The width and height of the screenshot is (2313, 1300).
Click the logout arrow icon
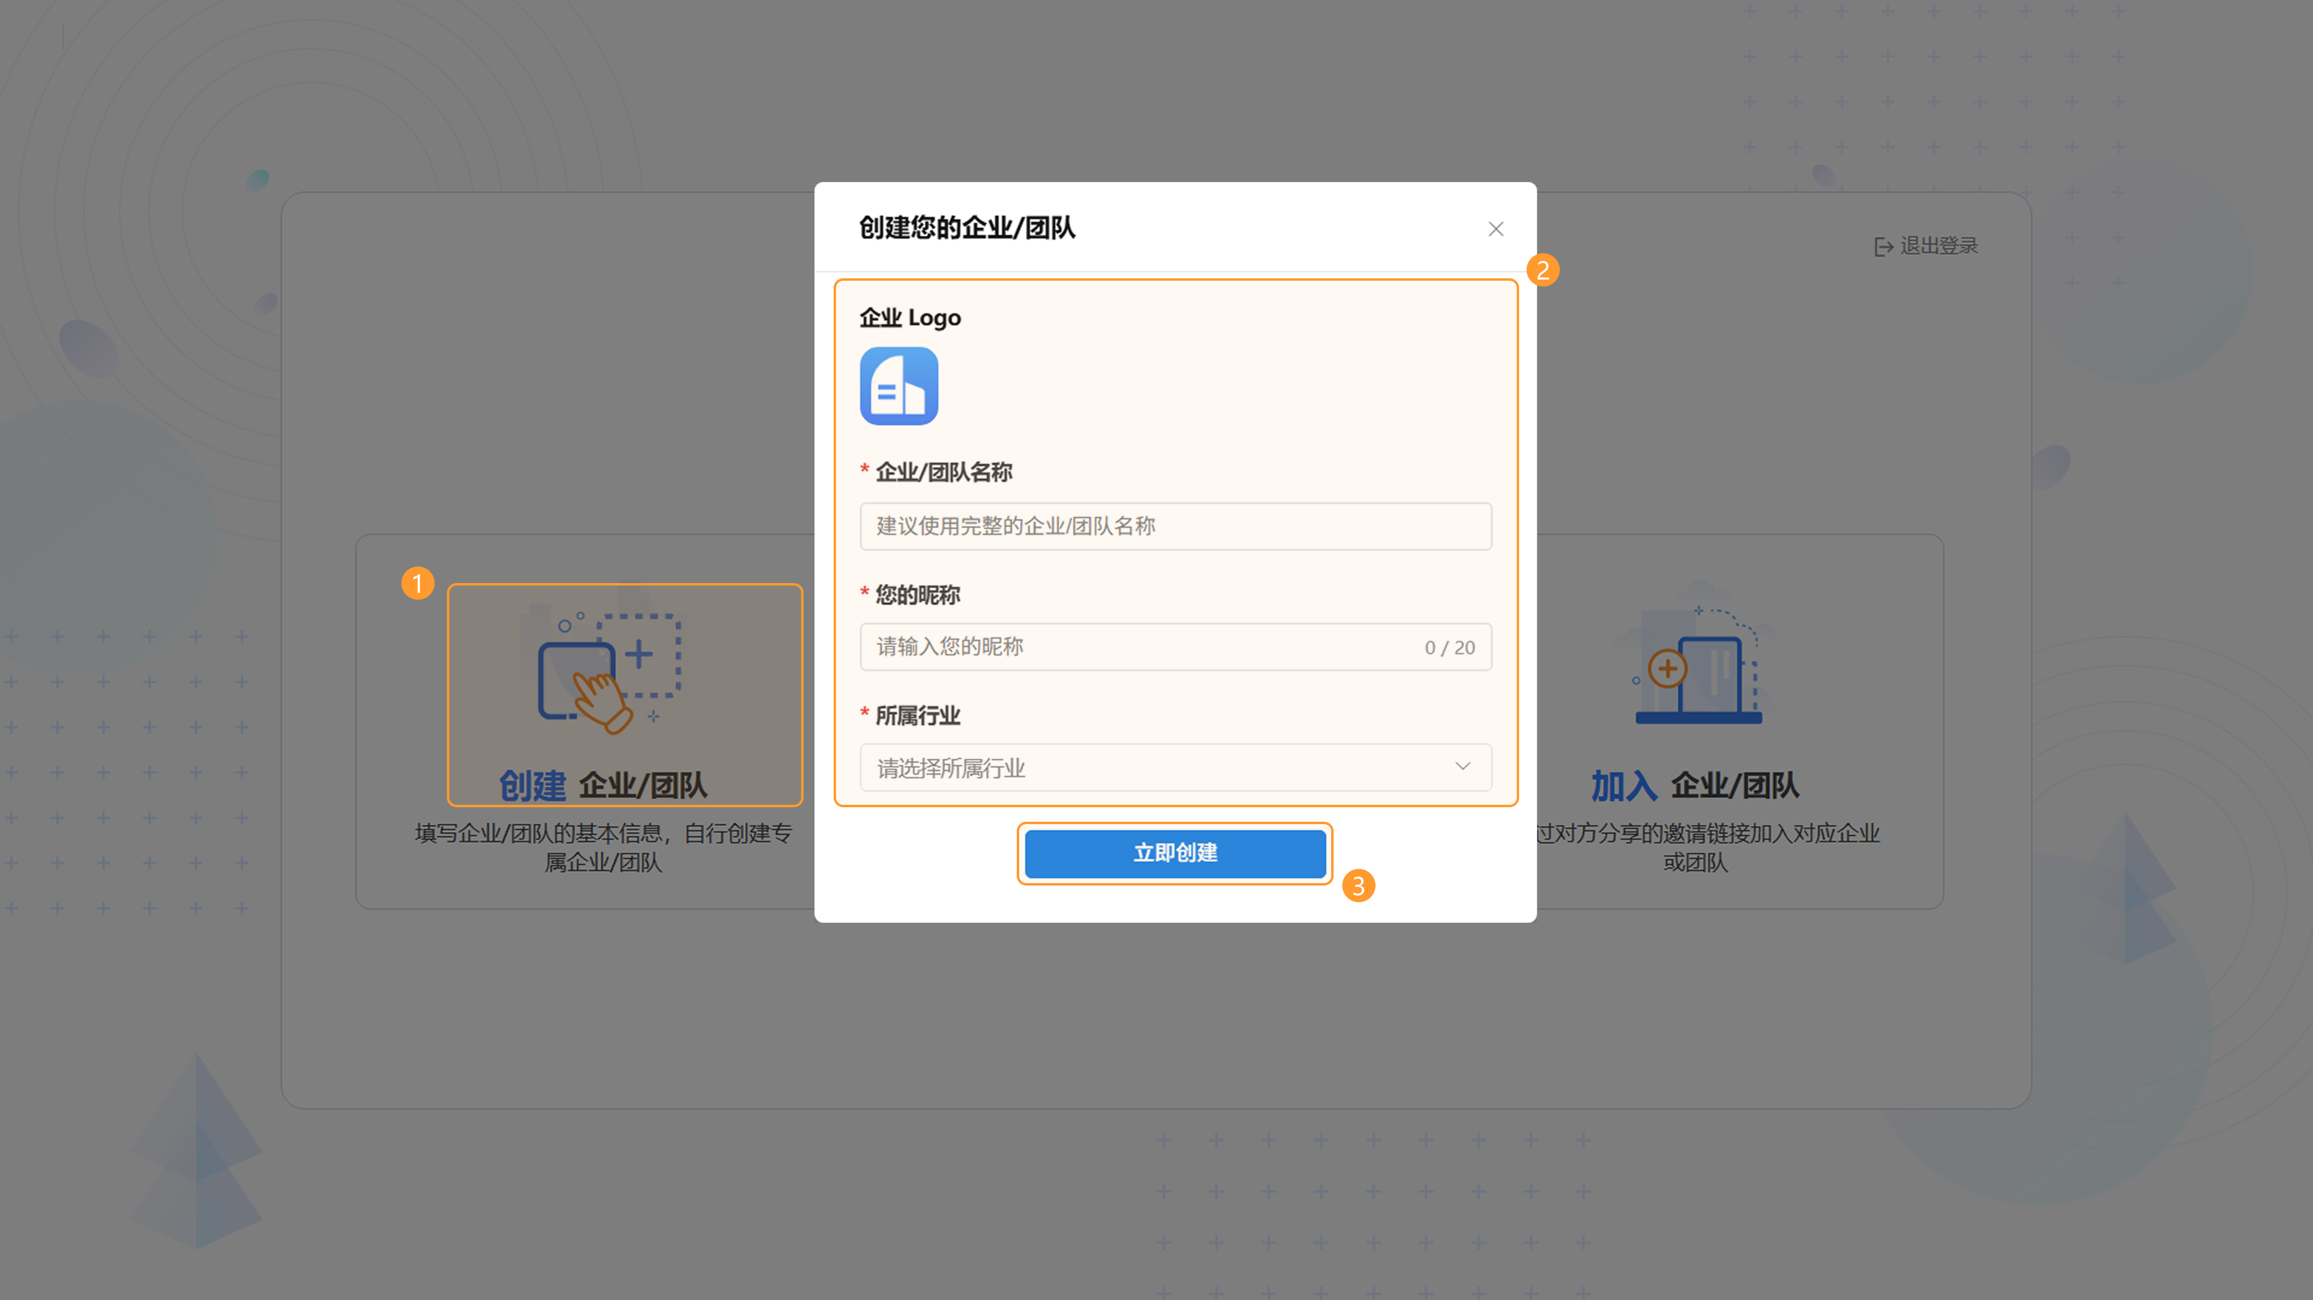[x=1884, y=247]
